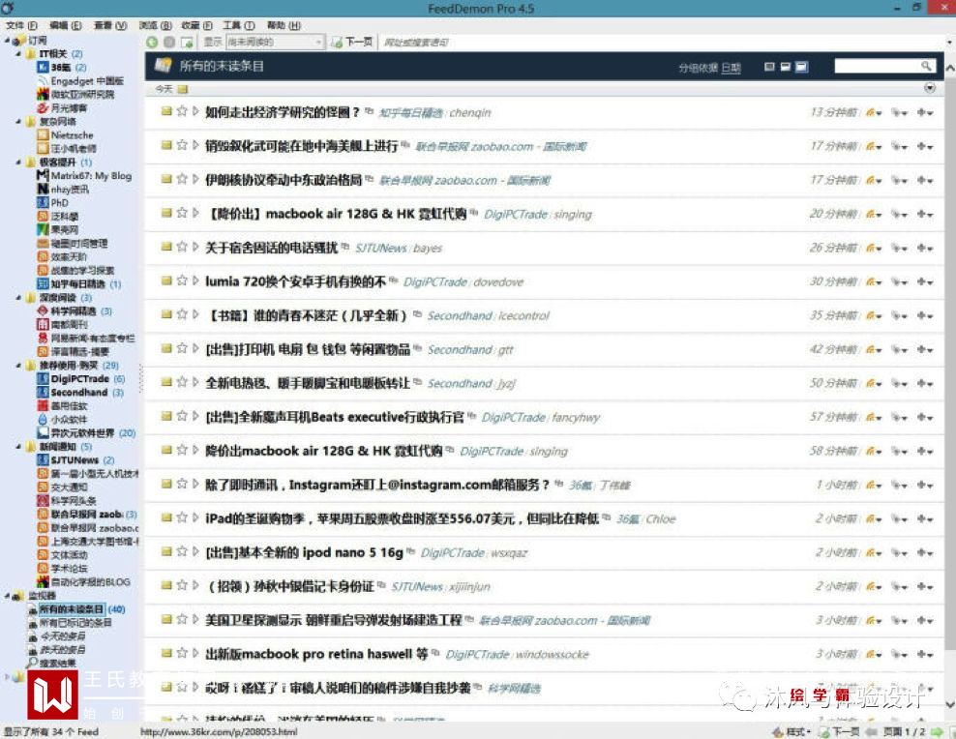
Task: Click the search results magnifier icon in sidebar
Action: pyautogui.click(x=32, y=663)
